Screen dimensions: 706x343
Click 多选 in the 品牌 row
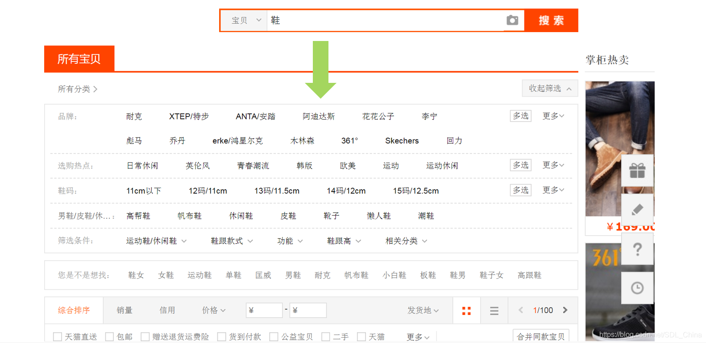[520, 116]
